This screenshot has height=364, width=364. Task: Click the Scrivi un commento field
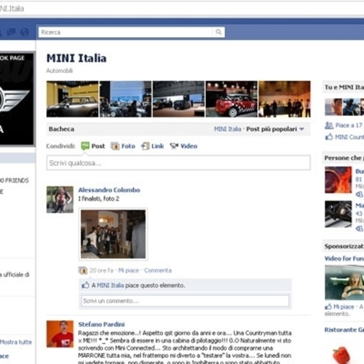[x=185, y=301]
